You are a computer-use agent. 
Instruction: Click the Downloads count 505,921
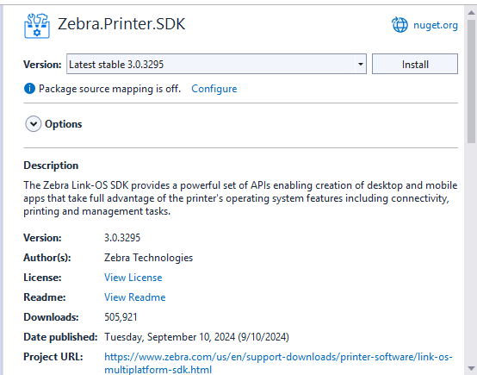point(121,317)
